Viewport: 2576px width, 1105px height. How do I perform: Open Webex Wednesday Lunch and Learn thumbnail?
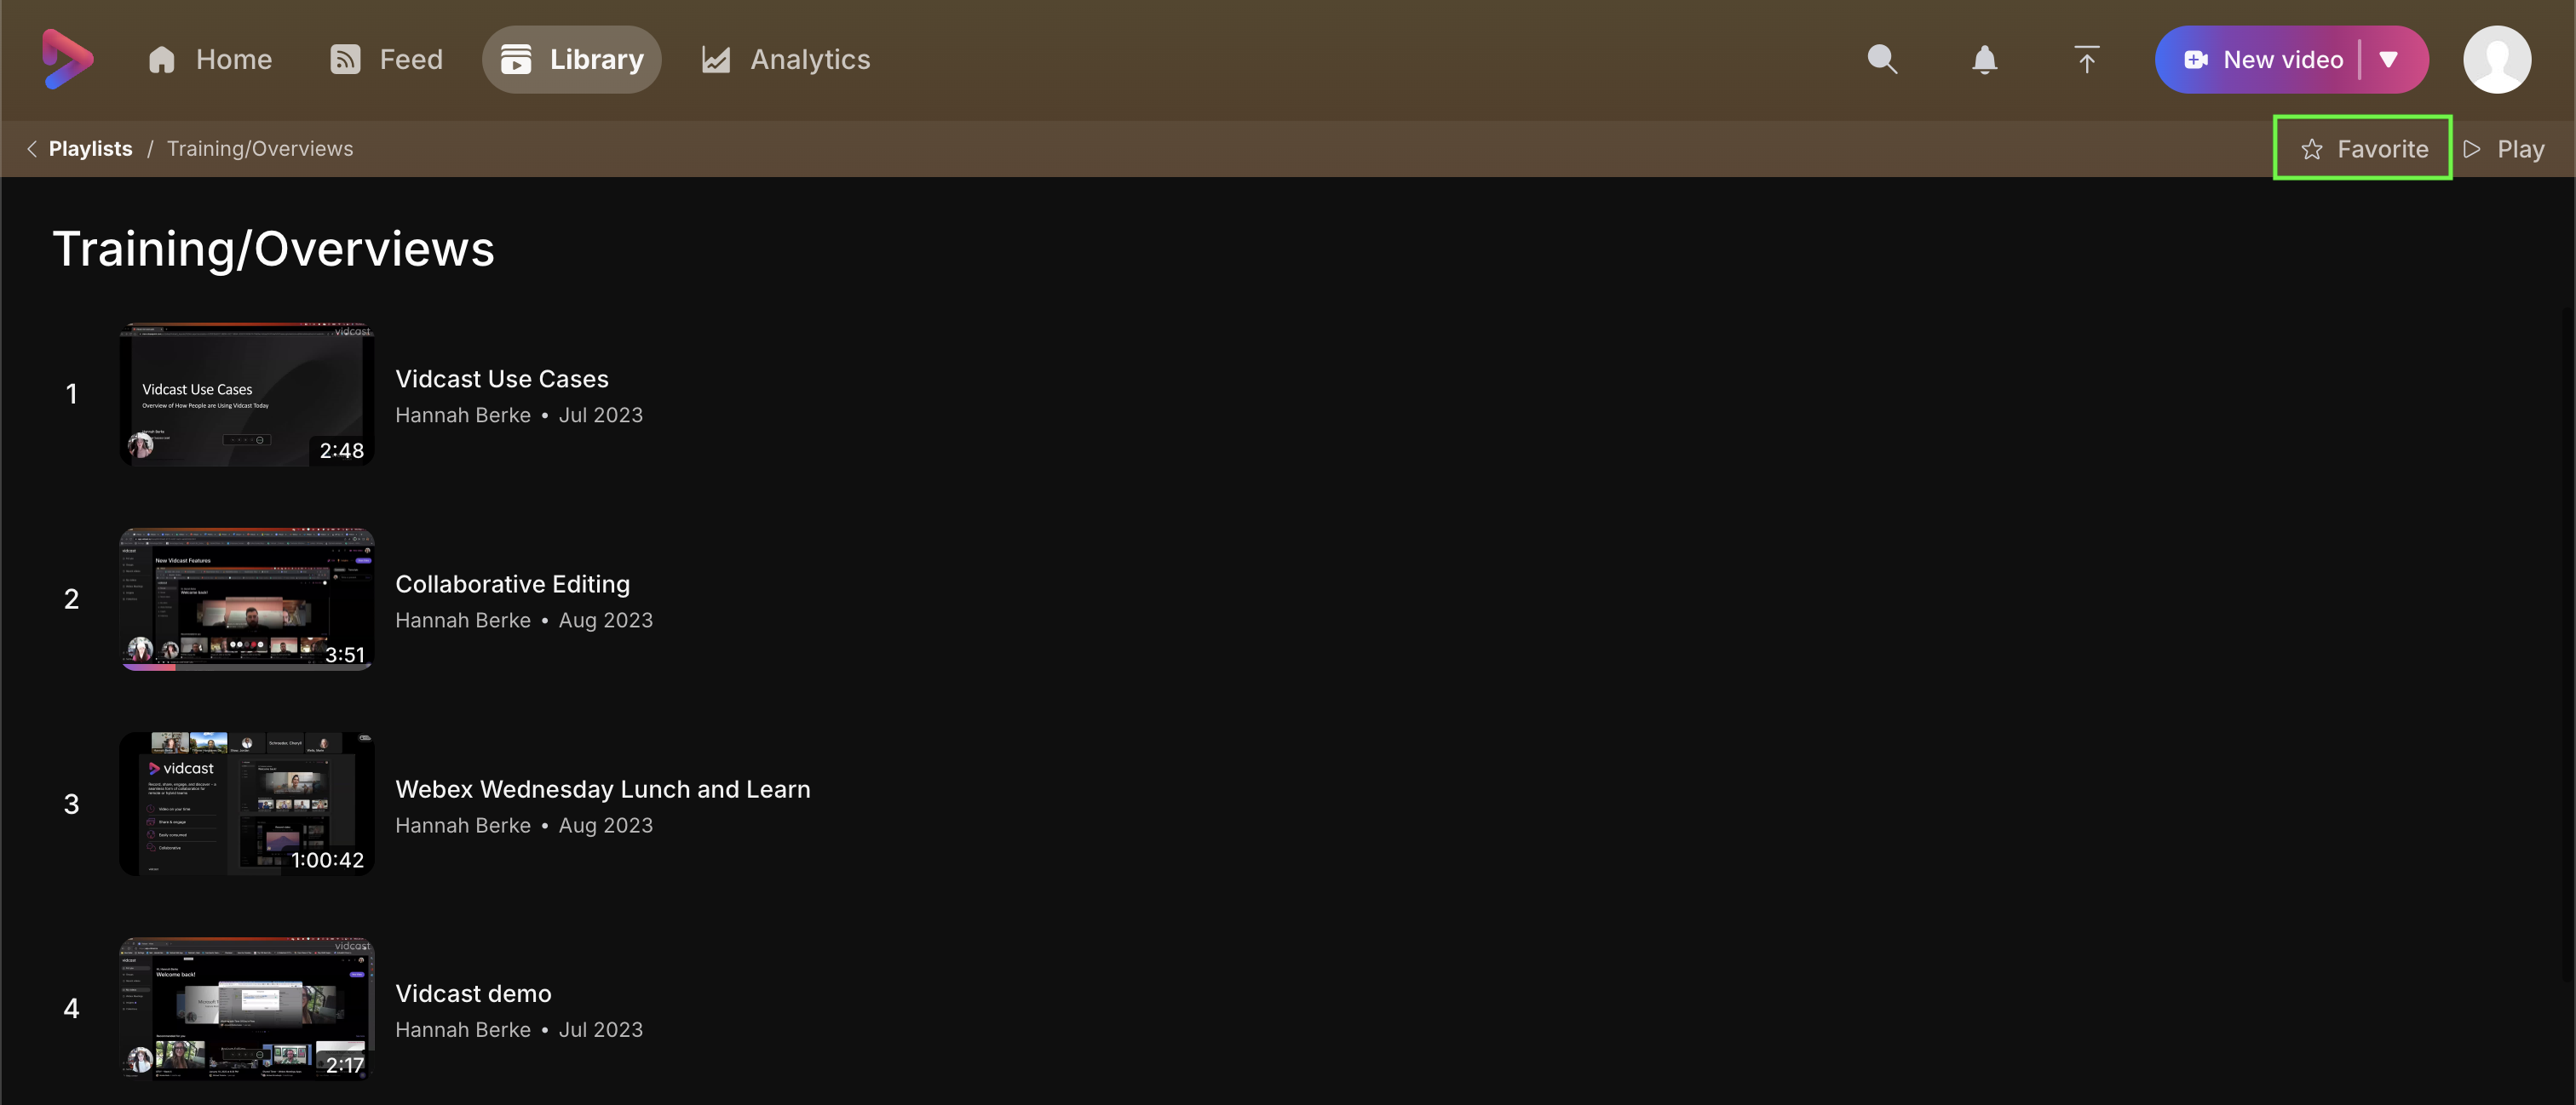point(246,804)
